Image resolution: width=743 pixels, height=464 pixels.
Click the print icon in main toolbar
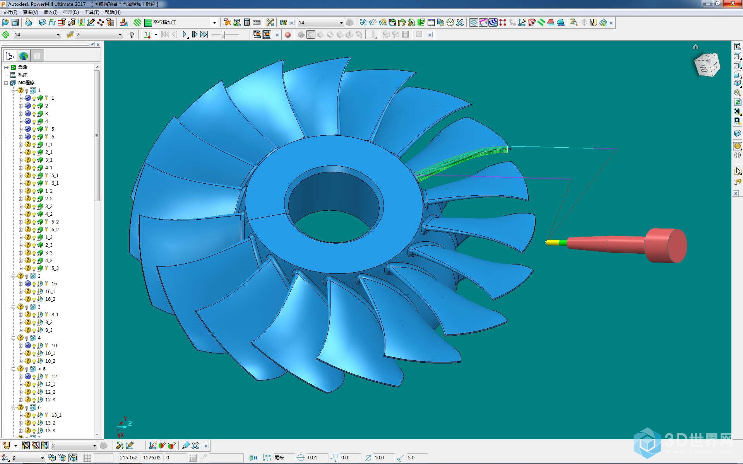point(29,22)
